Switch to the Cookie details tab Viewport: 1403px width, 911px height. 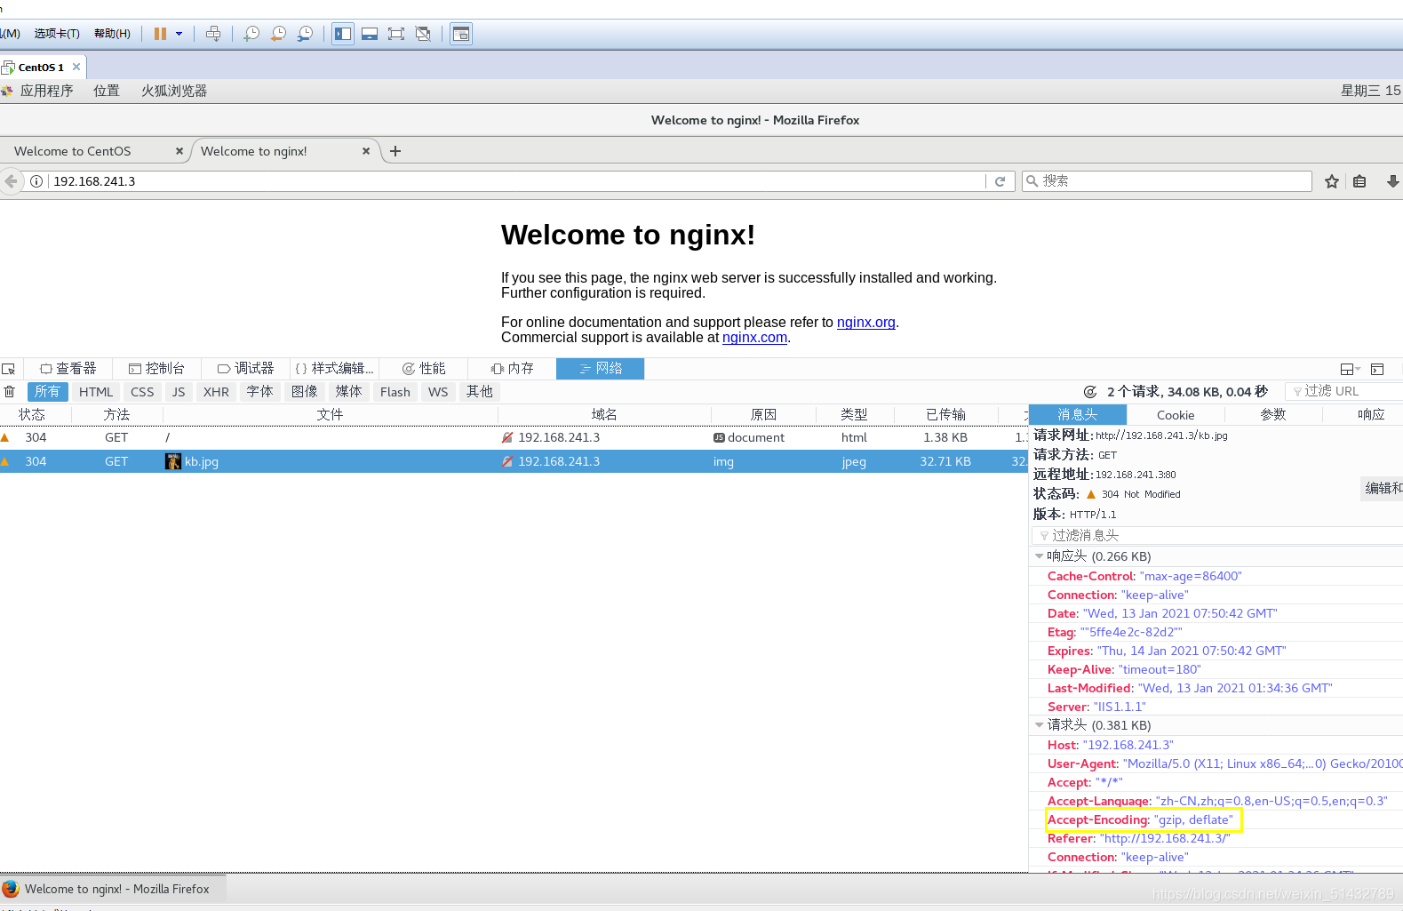[1176, 415]
